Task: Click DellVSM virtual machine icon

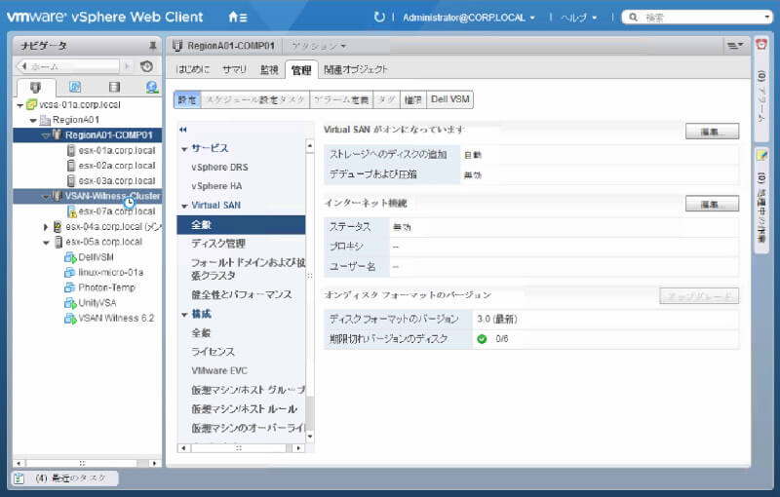Action: [x=70, y=257]
